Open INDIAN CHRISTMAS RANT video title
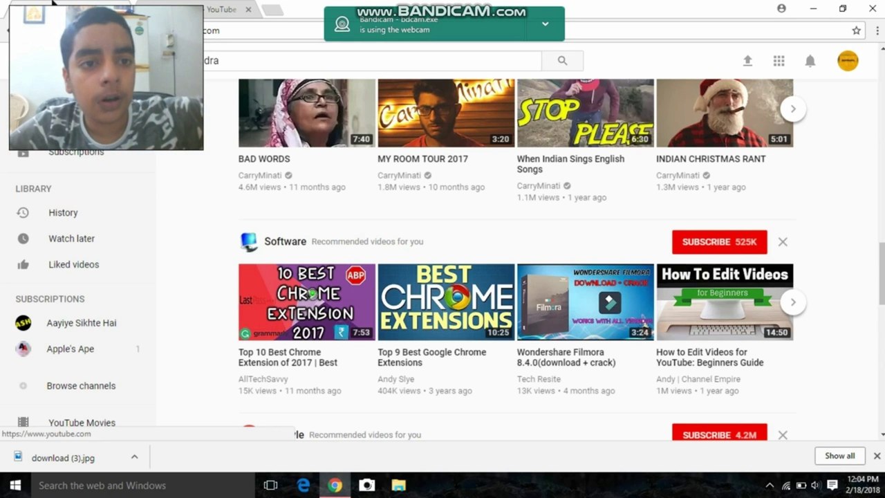885x498 pixels. [x=711, y=159]
